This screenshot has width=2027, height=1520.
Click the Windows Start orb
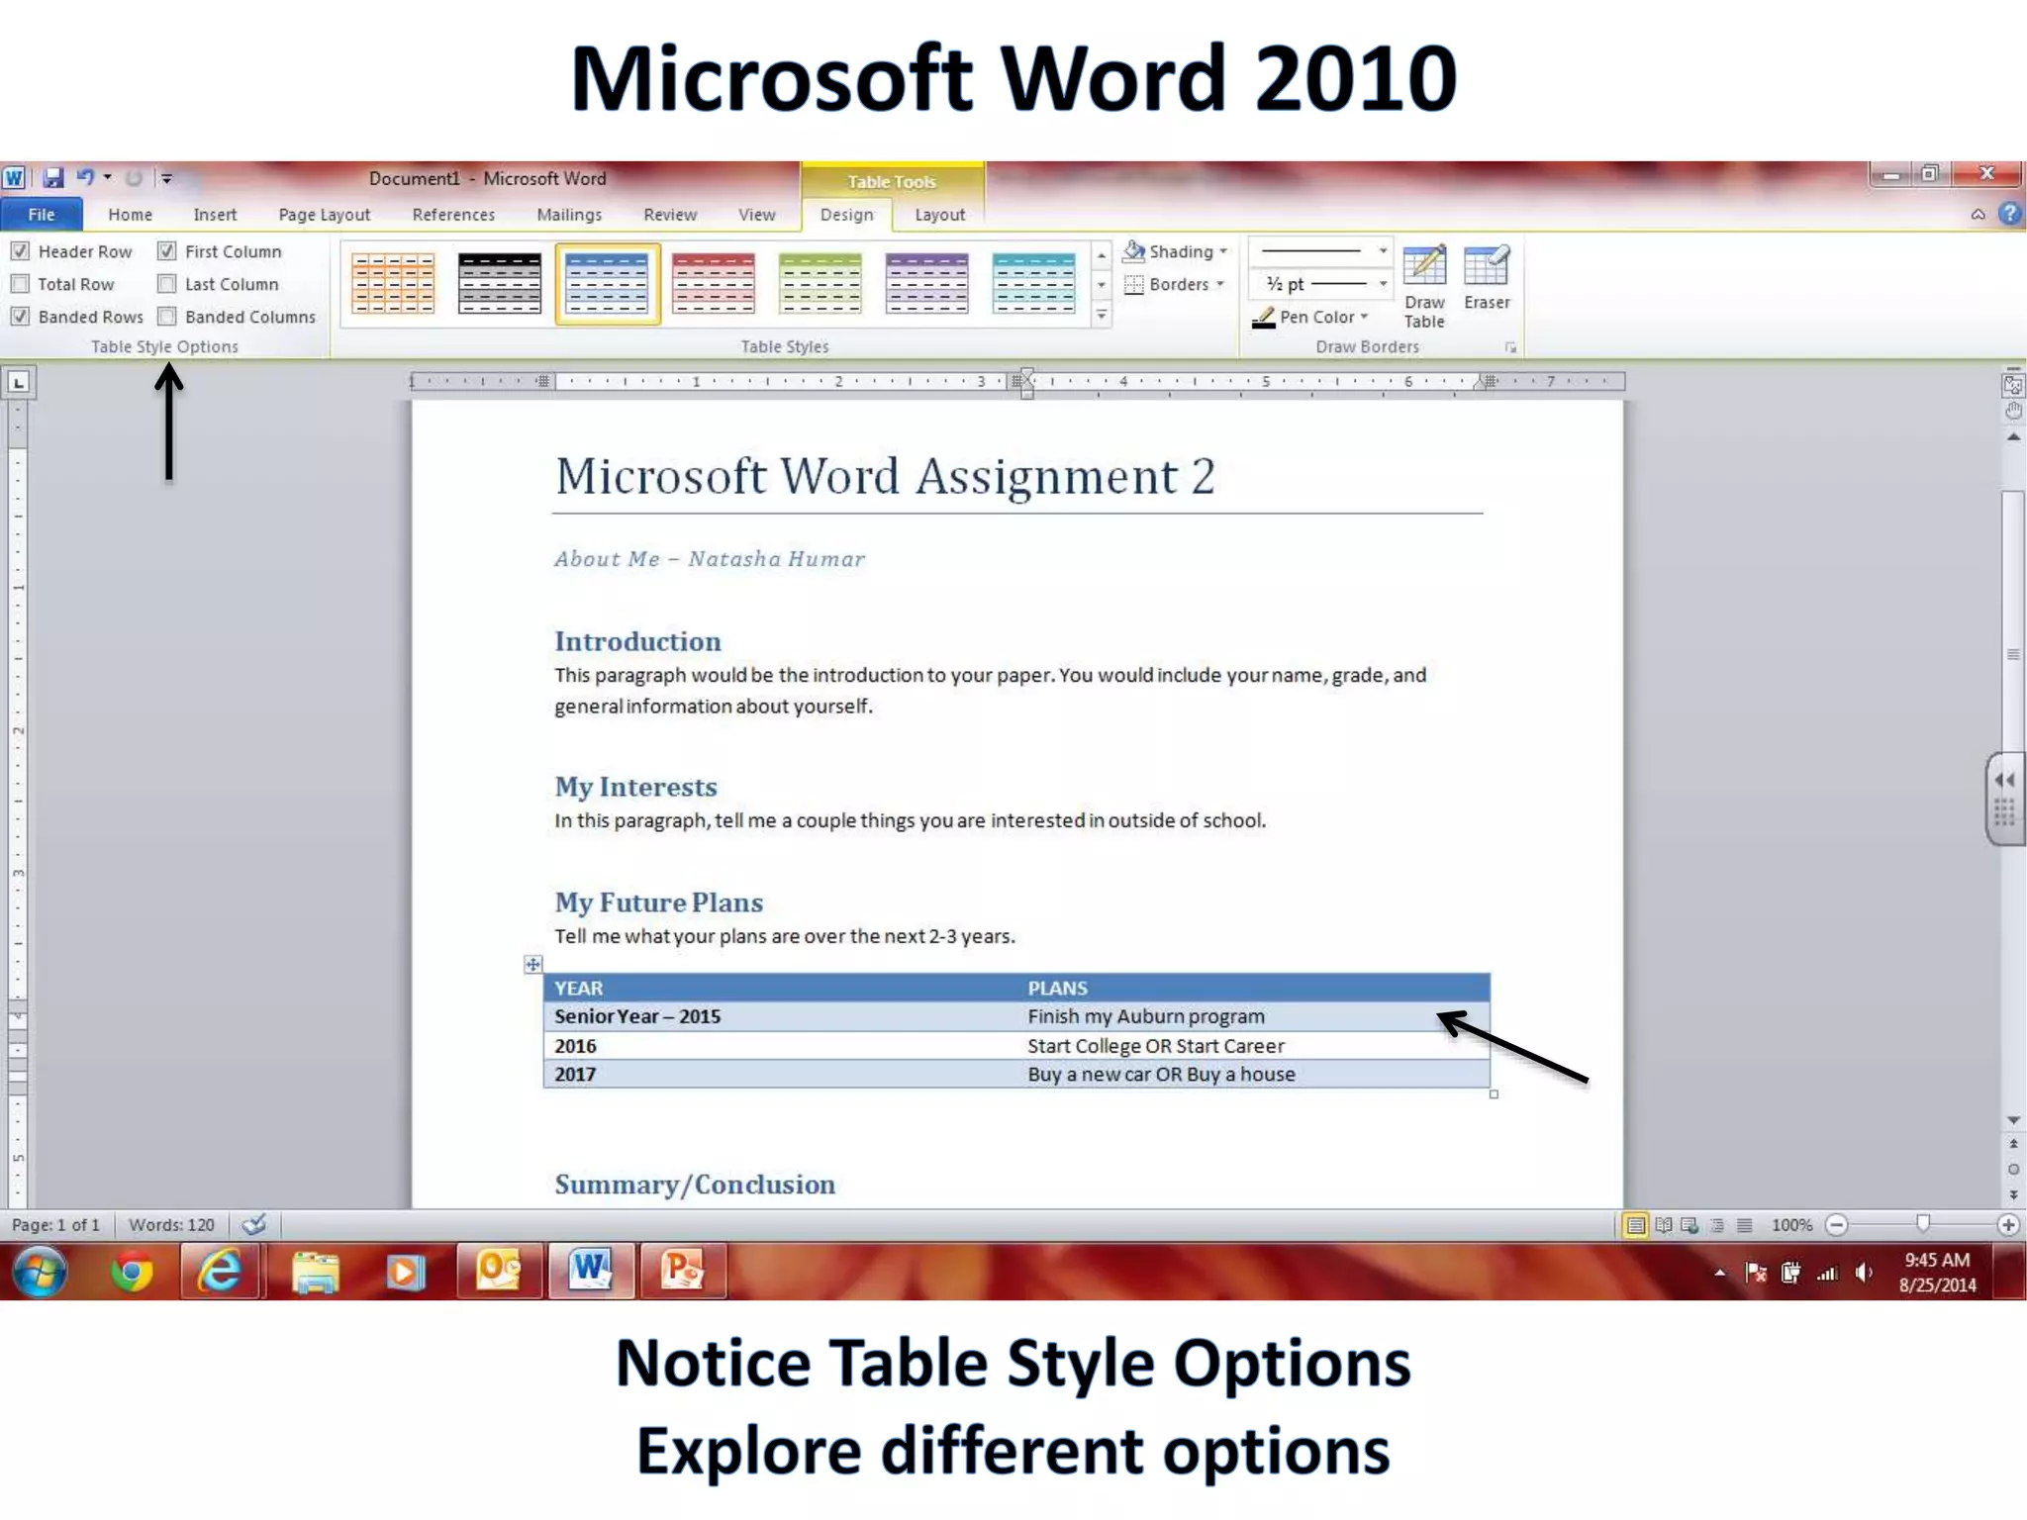(40, 1272)
